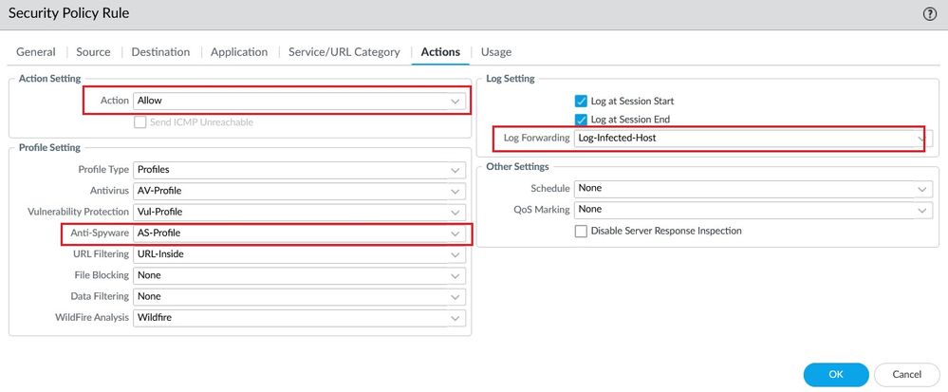Switch to the General tab
The height and width of the screenshot is (392, 948).
click(36, 52)
